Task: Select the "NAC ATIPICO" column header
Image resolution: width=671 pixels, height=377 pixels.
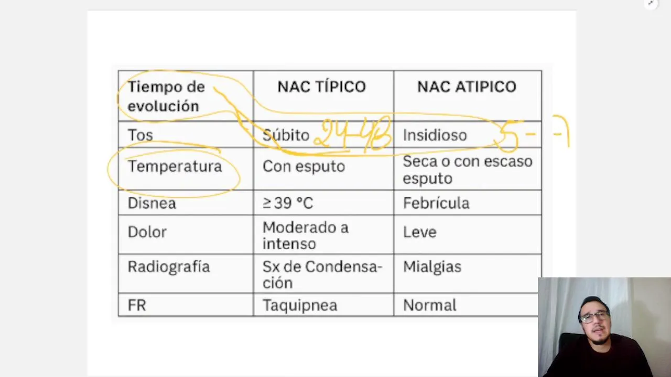Action: (467, 87)
